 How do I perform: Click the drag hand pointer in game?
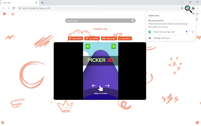click(x=100, y=88)
